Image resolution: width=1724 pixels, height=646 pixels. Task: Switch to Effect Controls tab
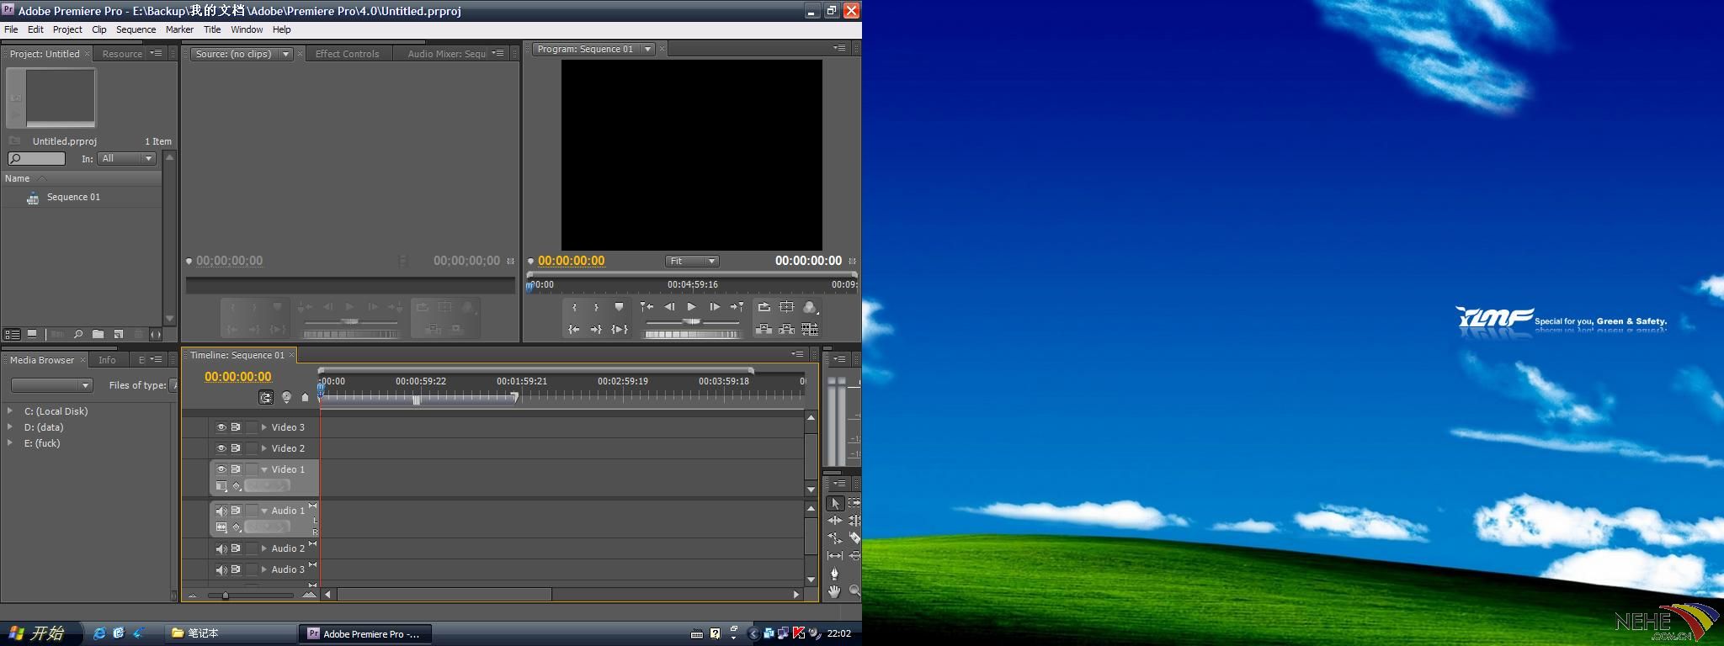pyautogui.click(x=347, y=54)
